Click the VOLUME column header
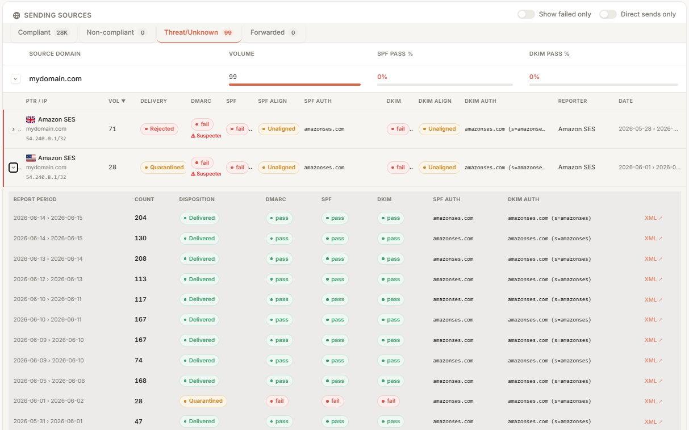This screenshot has width=689, height=430. (241, 54)
